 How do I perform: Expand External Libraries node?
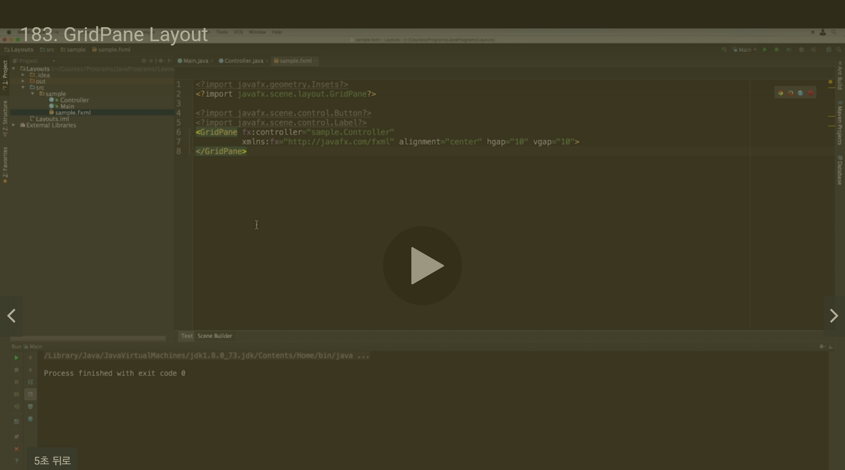(x=14, y=125)
